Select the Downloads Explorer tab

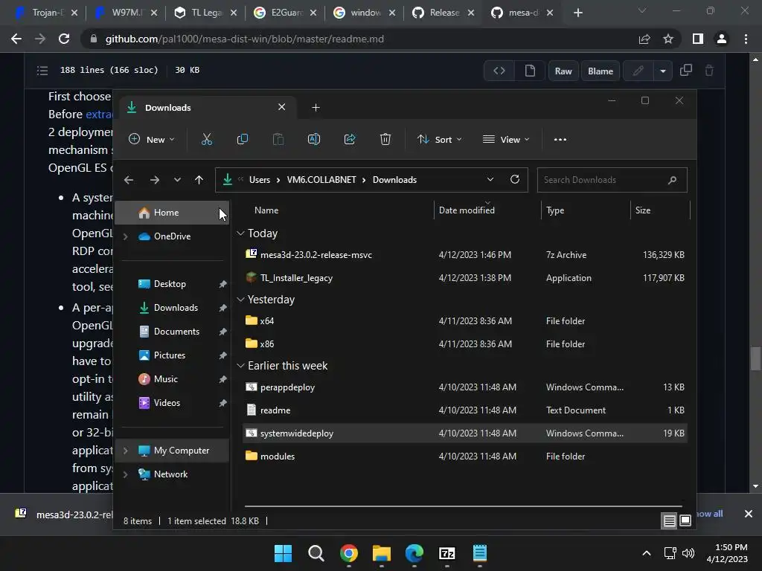[207, 108]
